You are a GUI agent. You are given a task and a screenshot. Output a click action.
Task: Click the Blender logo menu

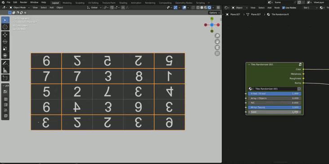3,3
